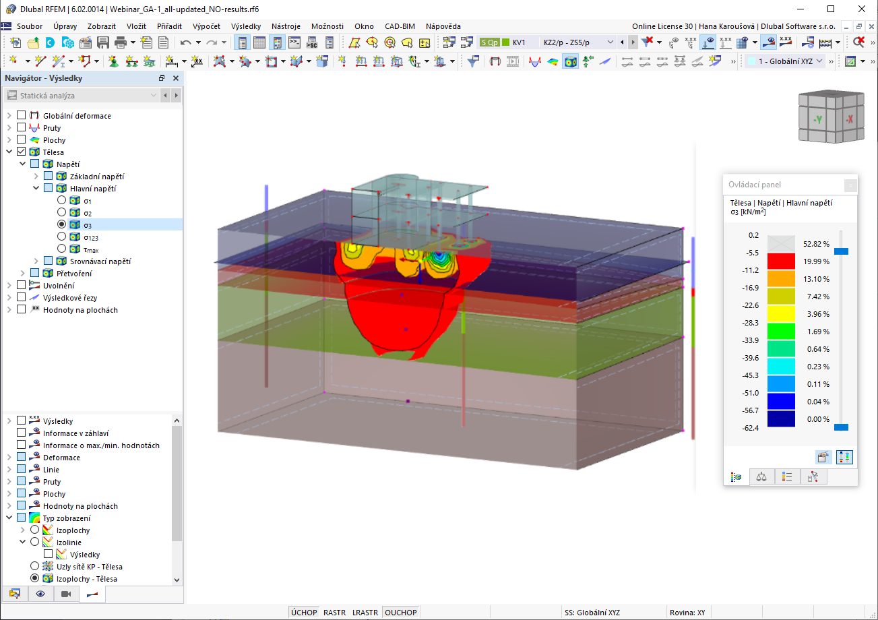Open the Navigator data tab icon at the bottom

[15, 594]
